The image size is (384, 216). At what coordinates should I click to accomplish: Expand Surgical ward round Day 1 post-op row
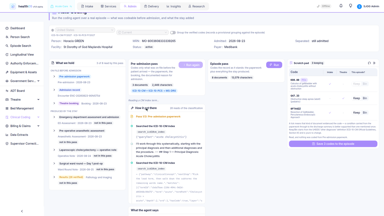(54, 163)
